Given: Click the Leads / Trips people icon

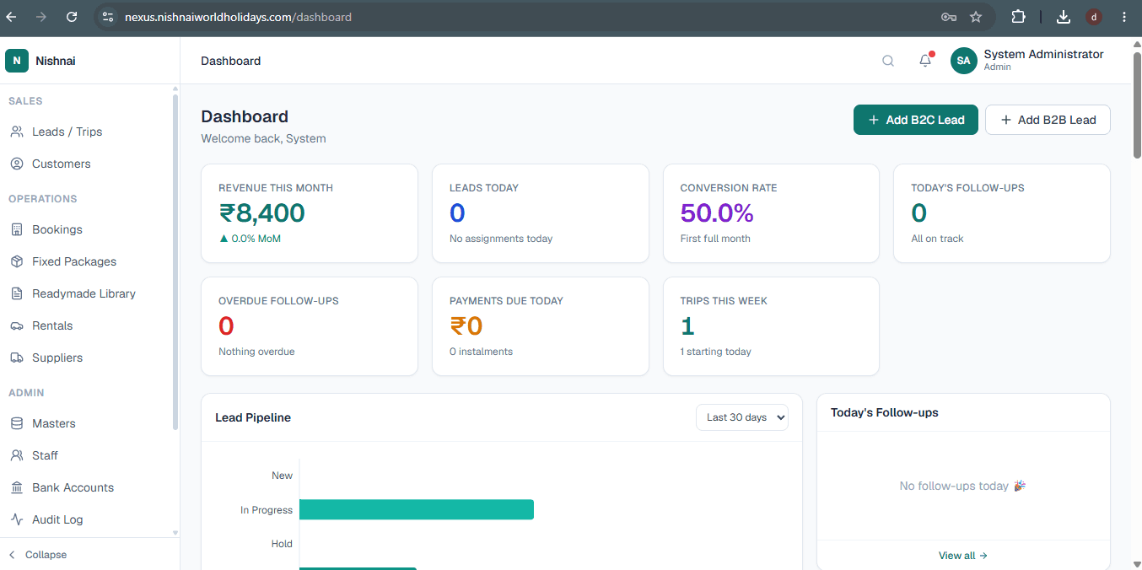Looking at the screenshot, I should (x=17, y=132).
